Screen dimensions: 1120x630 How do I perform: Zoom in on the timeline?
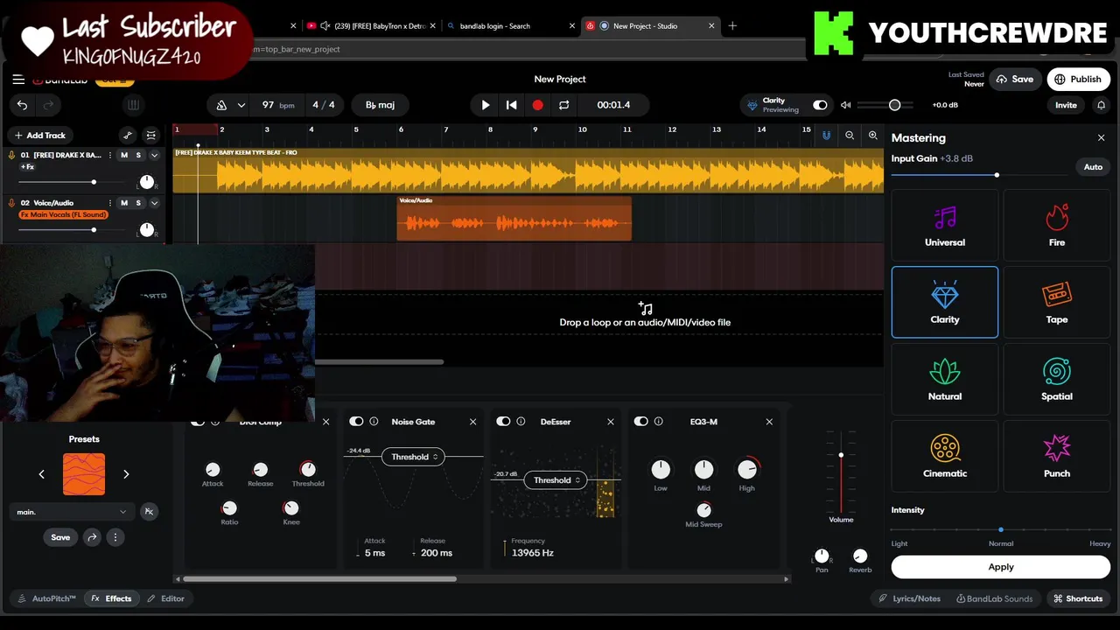pyautogui.click(x=872, y=136)
